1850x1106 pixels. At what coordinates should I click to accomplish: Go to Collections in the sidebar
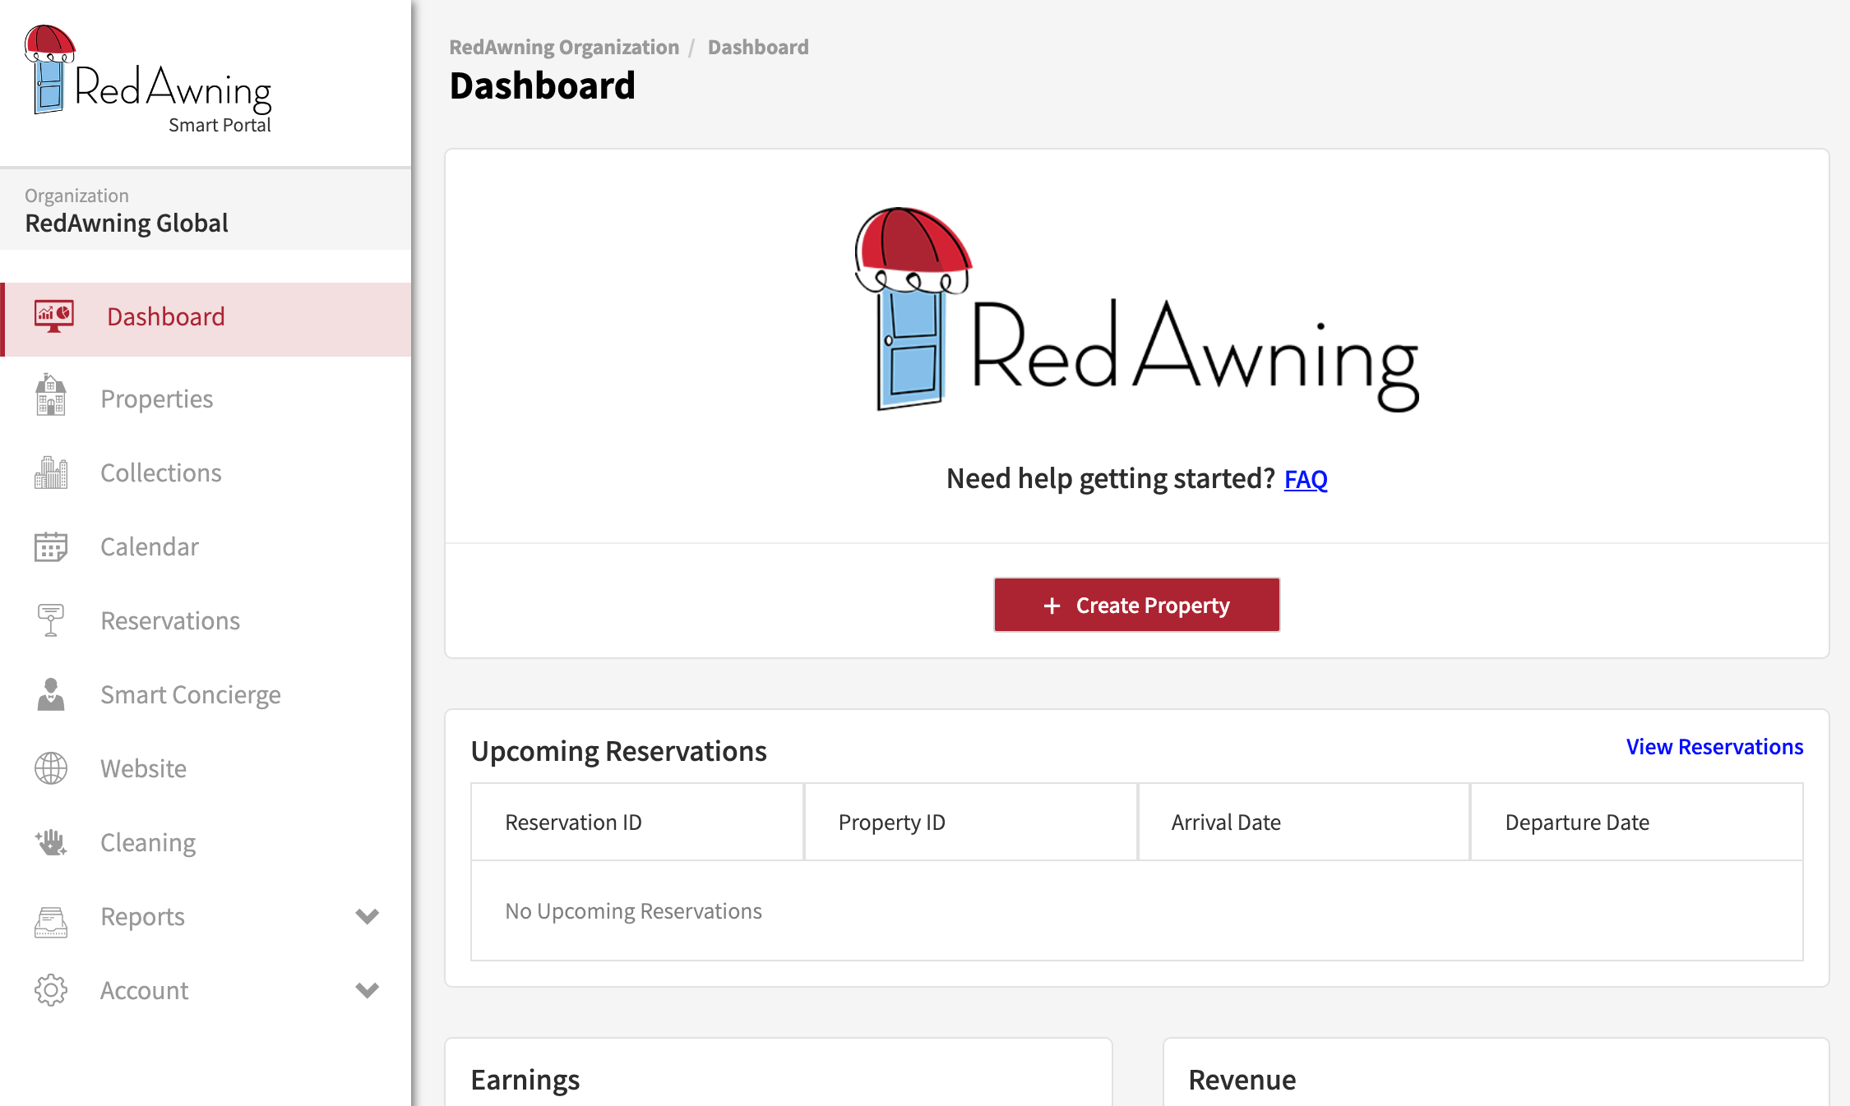click(206, 472)
